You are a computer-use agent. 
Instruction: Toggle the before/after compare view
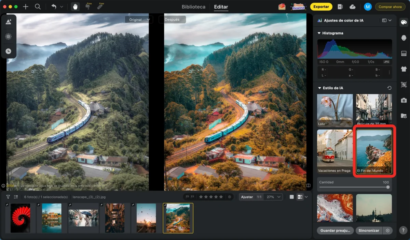click(300, 197)
